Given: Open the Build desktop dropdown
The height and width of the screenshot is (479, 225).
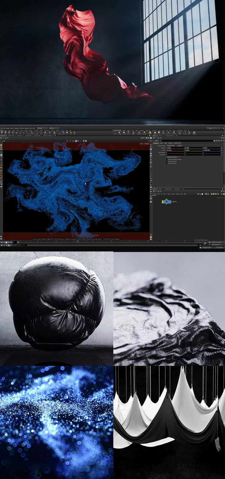Looking at the screenshot, I should click(41, 128).
